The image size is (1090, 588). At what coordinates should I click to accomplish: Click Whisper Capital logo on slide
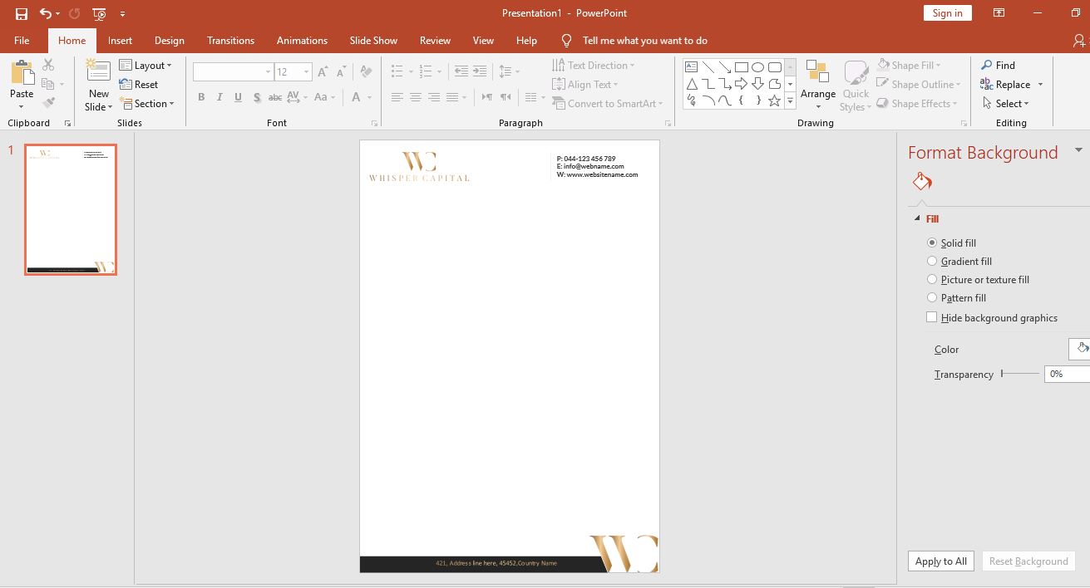(419, 166)
